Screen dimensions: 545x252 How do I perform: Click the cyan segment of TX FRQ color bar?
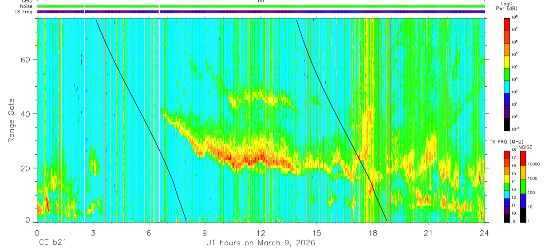(x=507, y=194)
